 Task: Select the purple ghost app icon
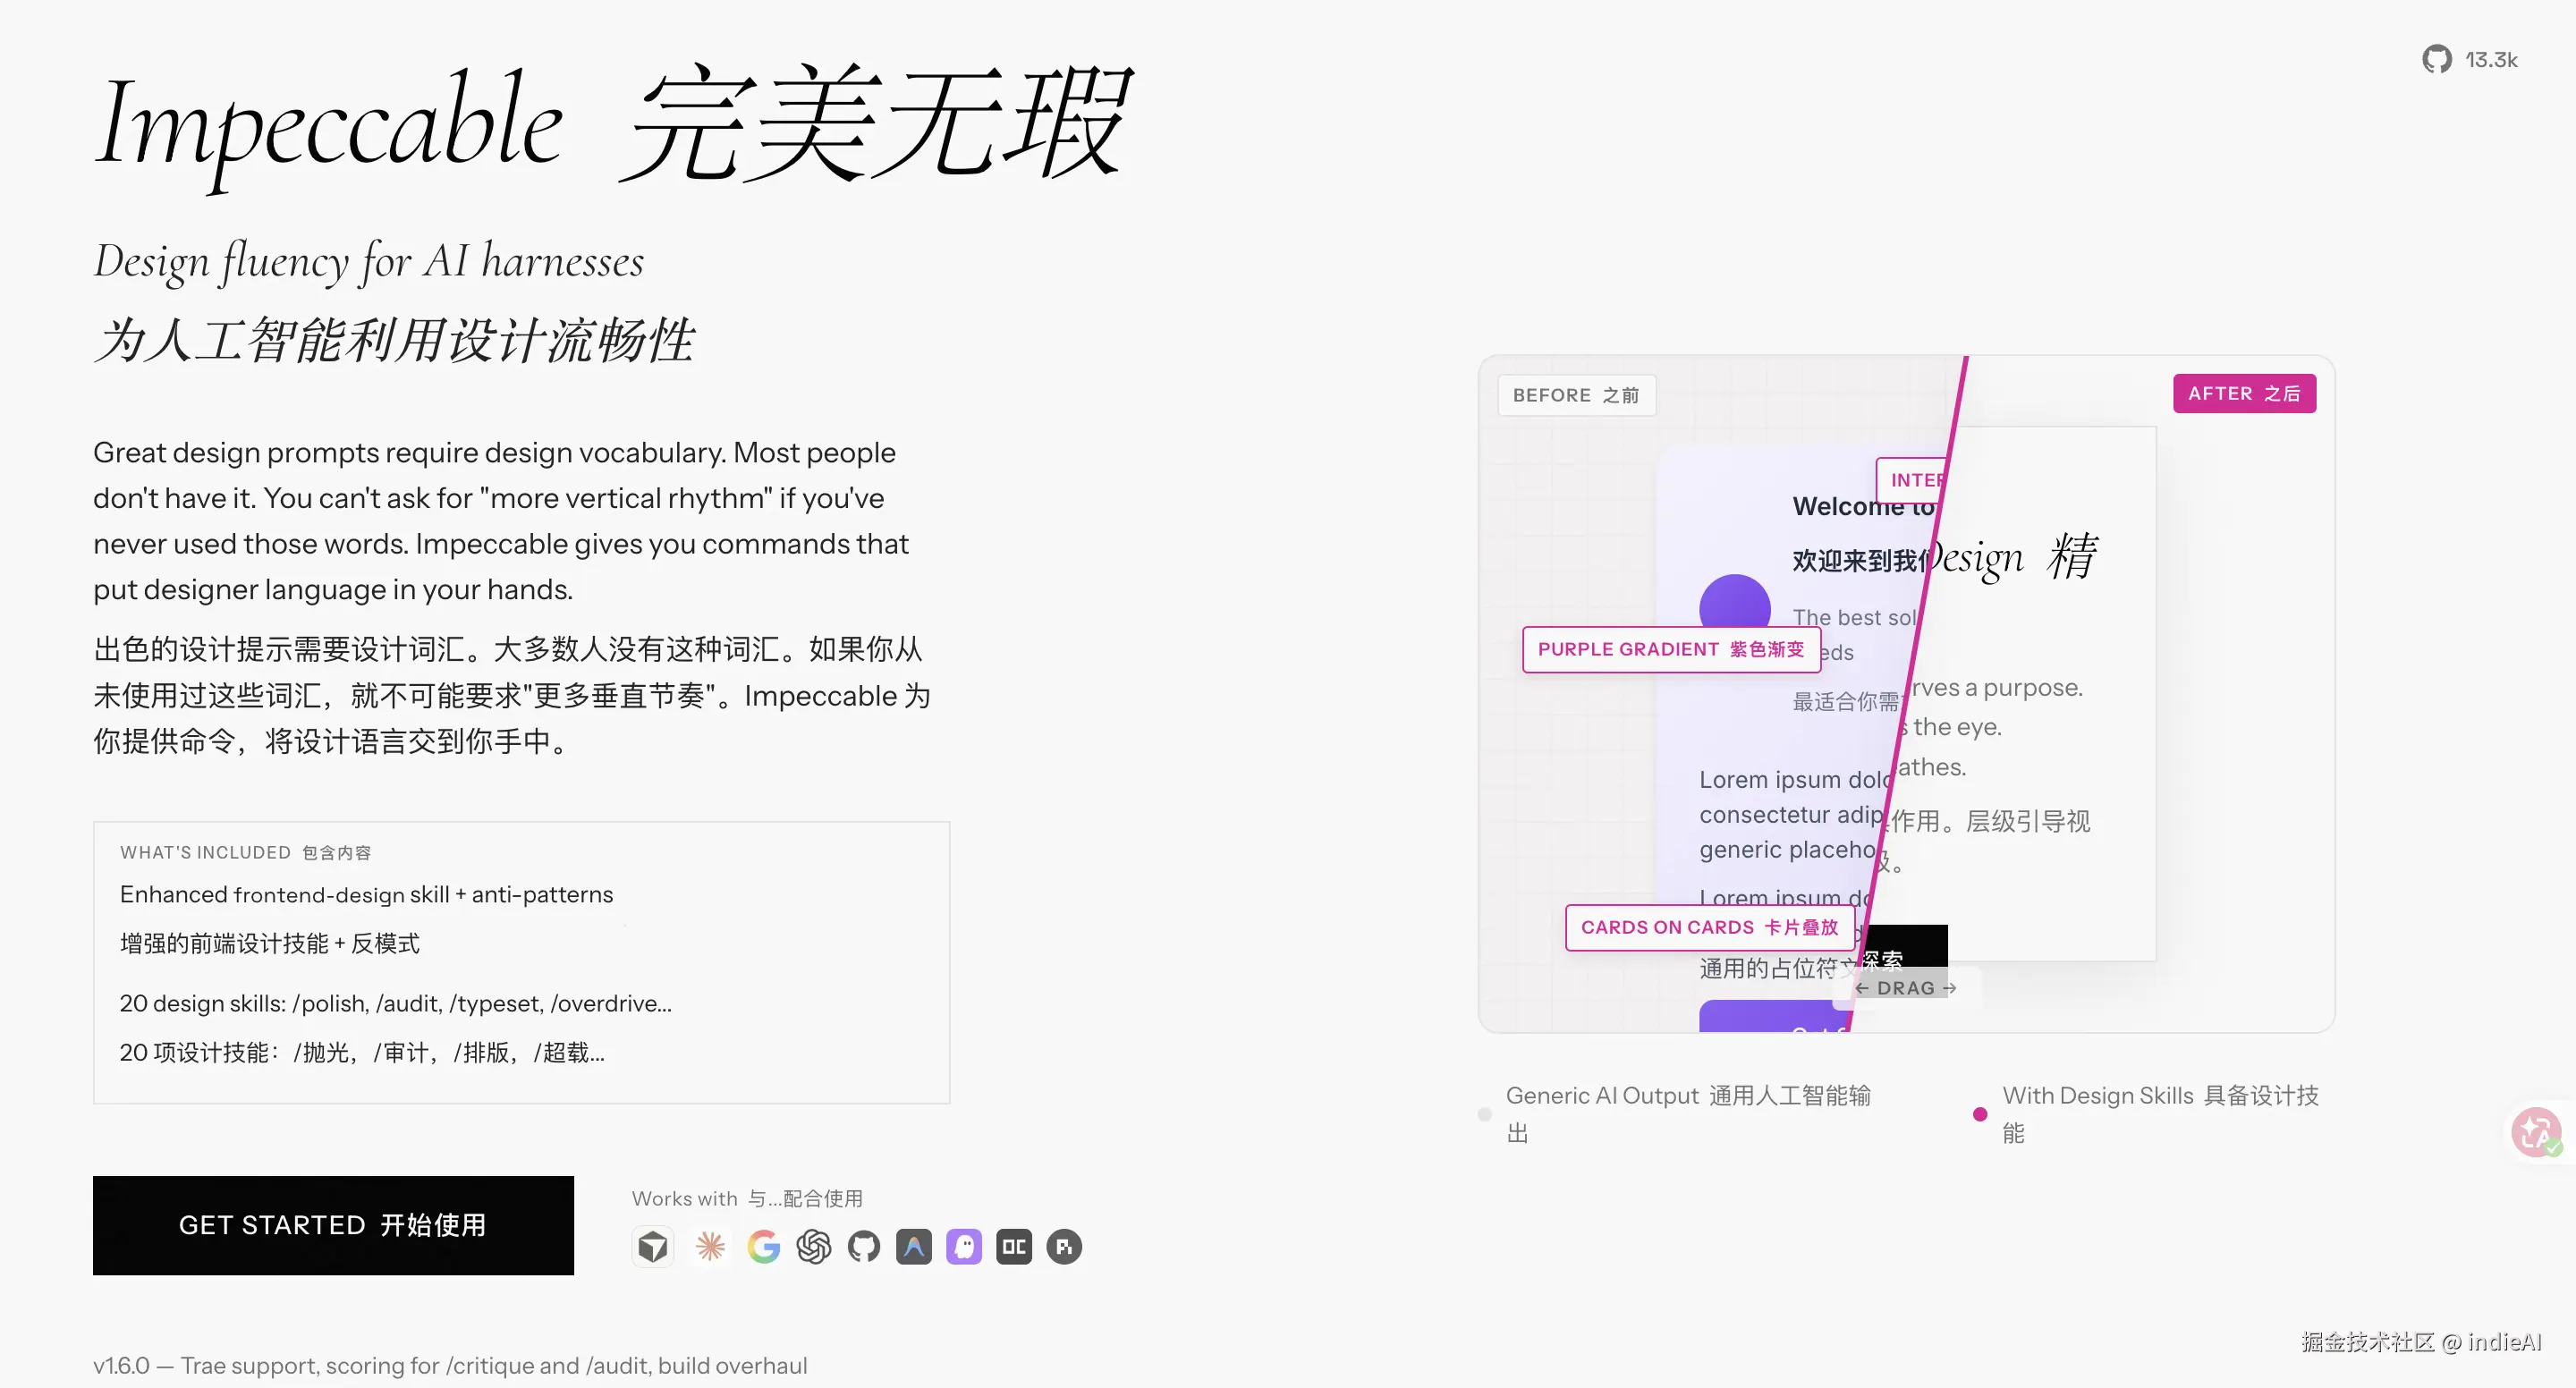pyautogui.click(x=964, y=1246)
